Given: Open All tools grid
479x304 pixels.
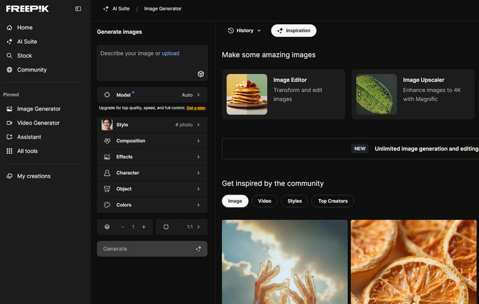Looking at the screenshot, I should coord(27,151).
